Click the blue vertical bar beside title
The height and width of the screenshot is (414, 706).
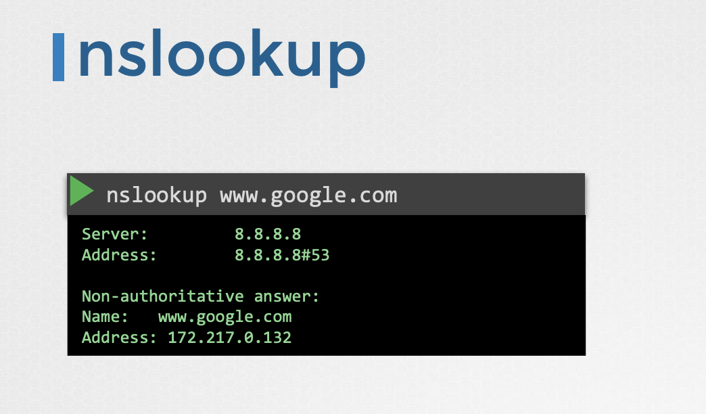click(59, 57)
